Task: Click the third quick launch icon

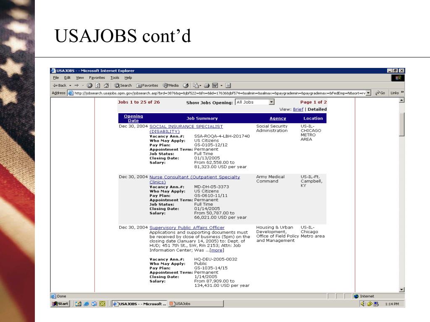Action: pyautogui.click(x=94, y=304)
